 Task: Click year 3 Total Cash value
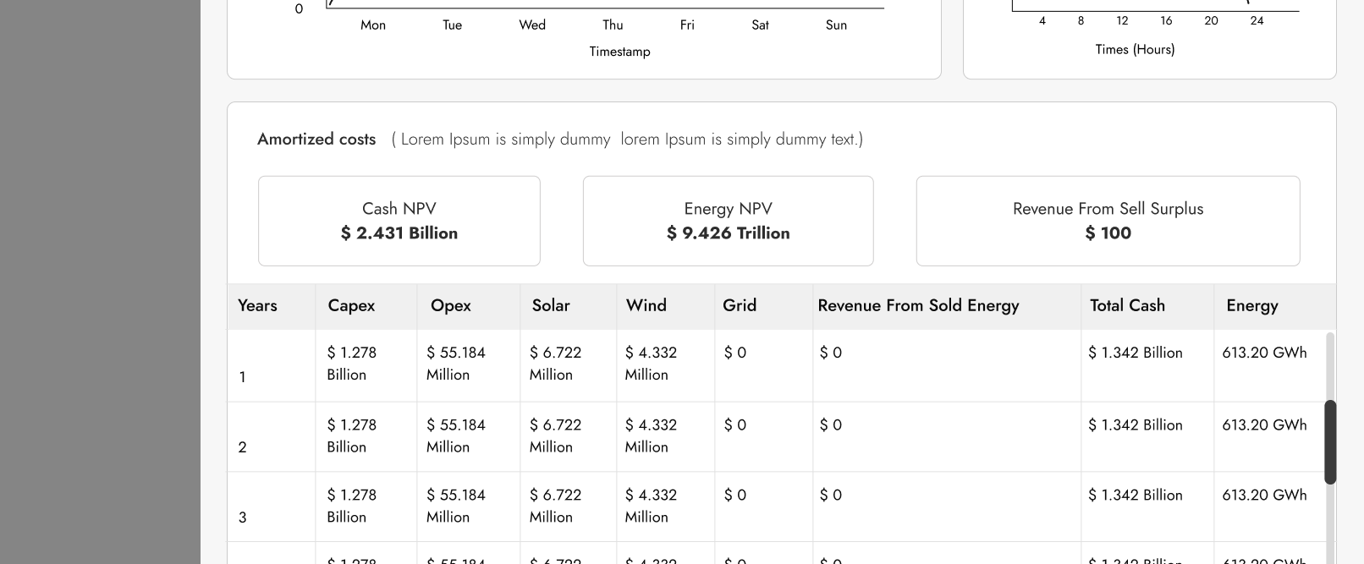(1136, 495)
